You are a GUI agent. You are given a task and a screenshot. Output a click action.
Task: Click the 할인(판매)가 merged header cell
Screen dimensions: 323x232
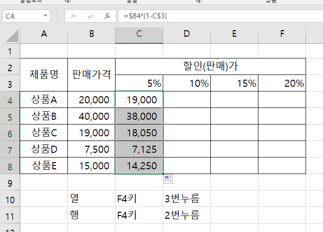210,66
